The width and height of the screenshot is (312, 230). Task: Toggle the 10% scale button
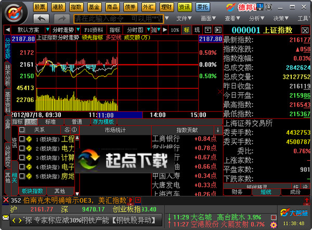[x=175, y=30]
